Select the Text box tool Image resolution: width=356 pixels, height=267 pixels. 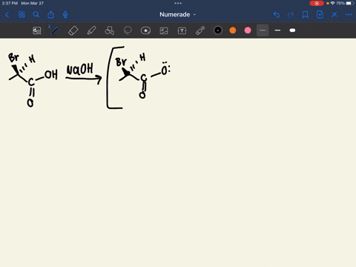coord(182,30)
